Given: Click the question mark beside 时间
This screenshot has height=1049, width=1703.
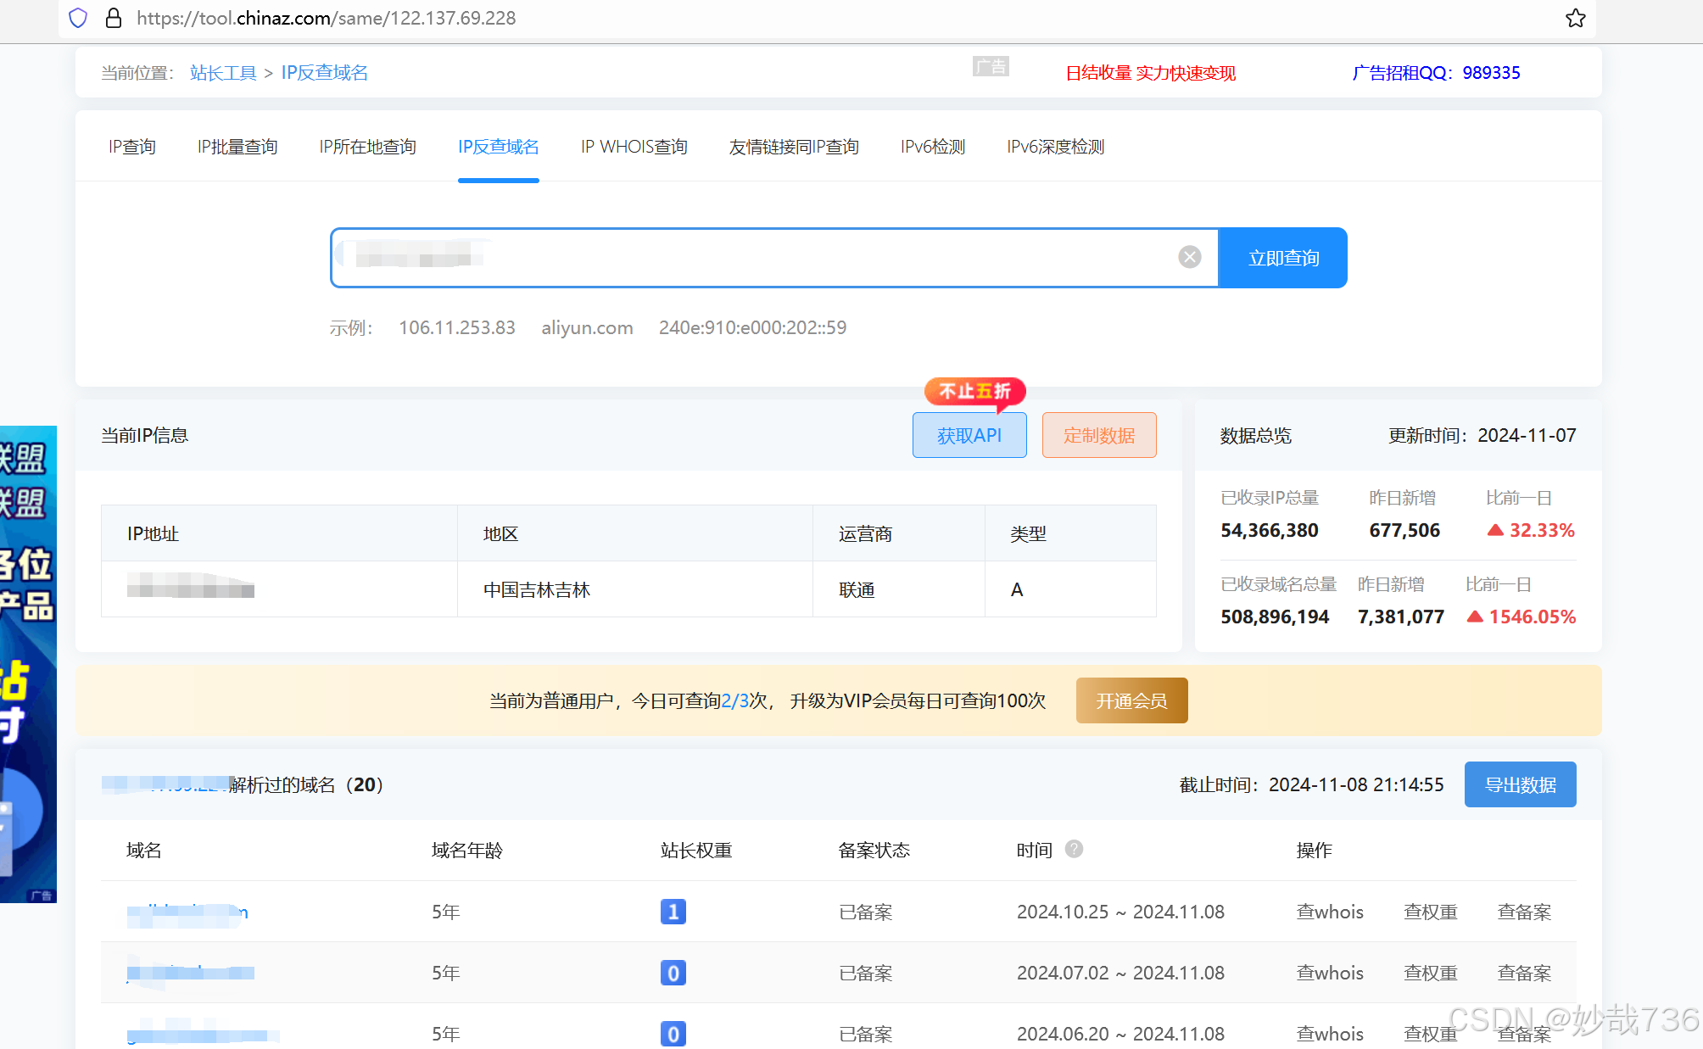Looking at the screenshot, I should (1074, 849).
